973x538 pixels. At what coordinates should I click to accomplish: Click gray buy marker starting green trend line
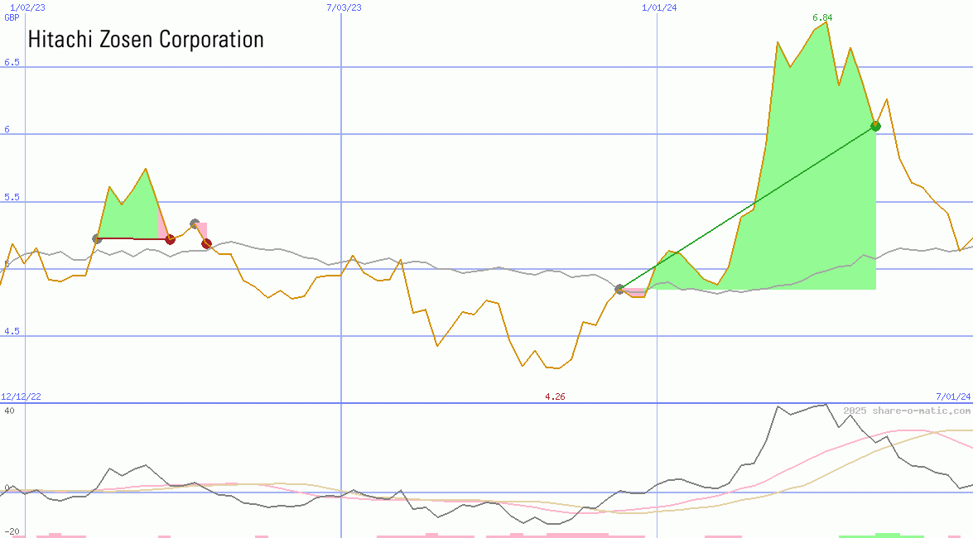(619, 289)
